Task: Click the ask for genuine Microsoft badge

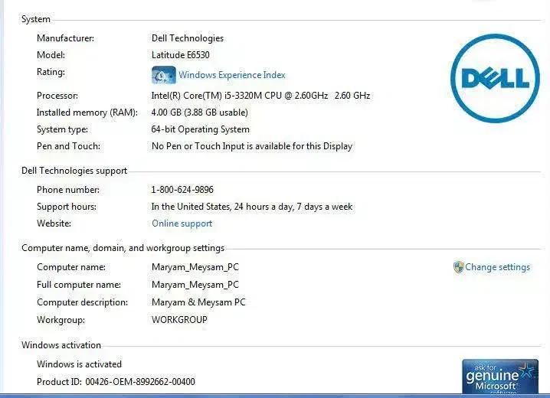Action: tap(500, 377)
